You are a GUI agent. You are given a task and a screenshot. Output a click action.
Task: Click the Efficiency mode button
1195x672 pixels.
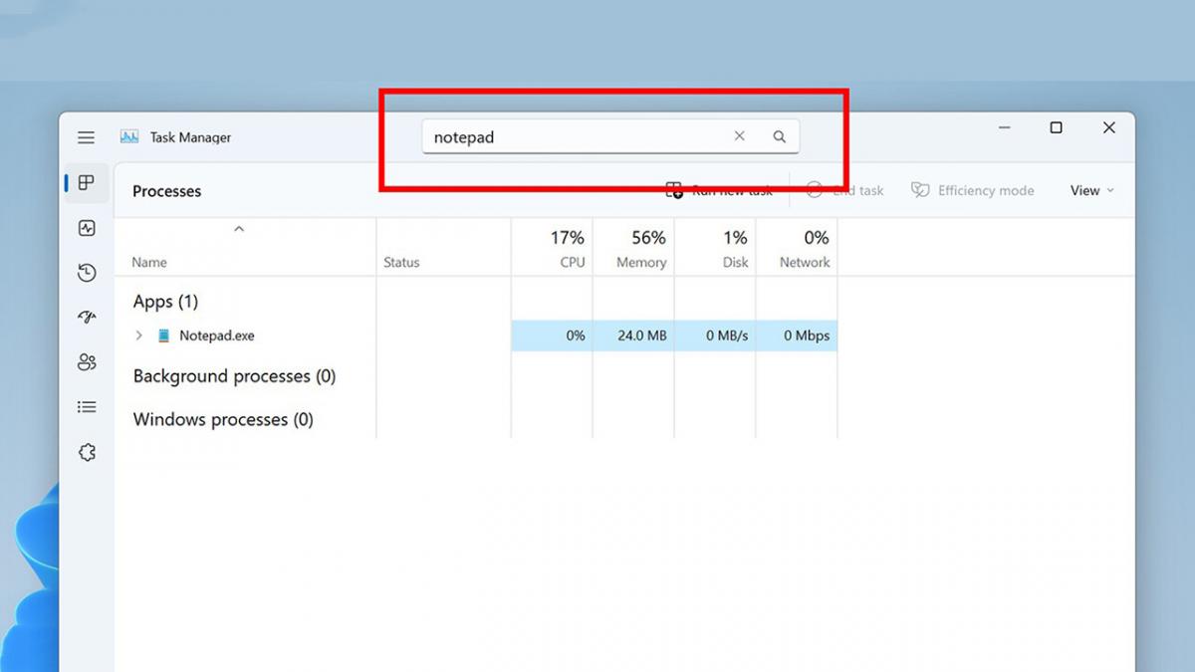pyautogui.click(x=973, y=190)
